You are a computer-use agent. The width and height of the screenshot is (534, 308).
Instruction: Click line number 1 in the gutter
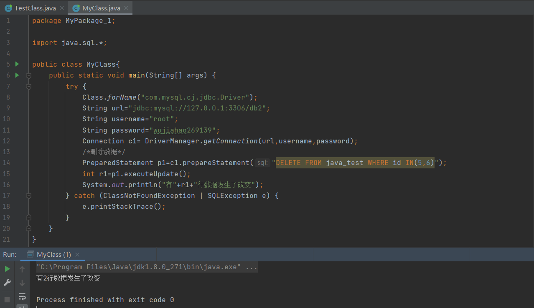pos(8,21)
